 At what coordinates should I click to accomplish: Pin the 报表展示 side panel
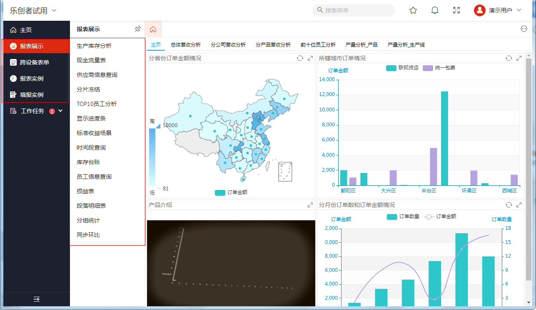tap(138, 29)
